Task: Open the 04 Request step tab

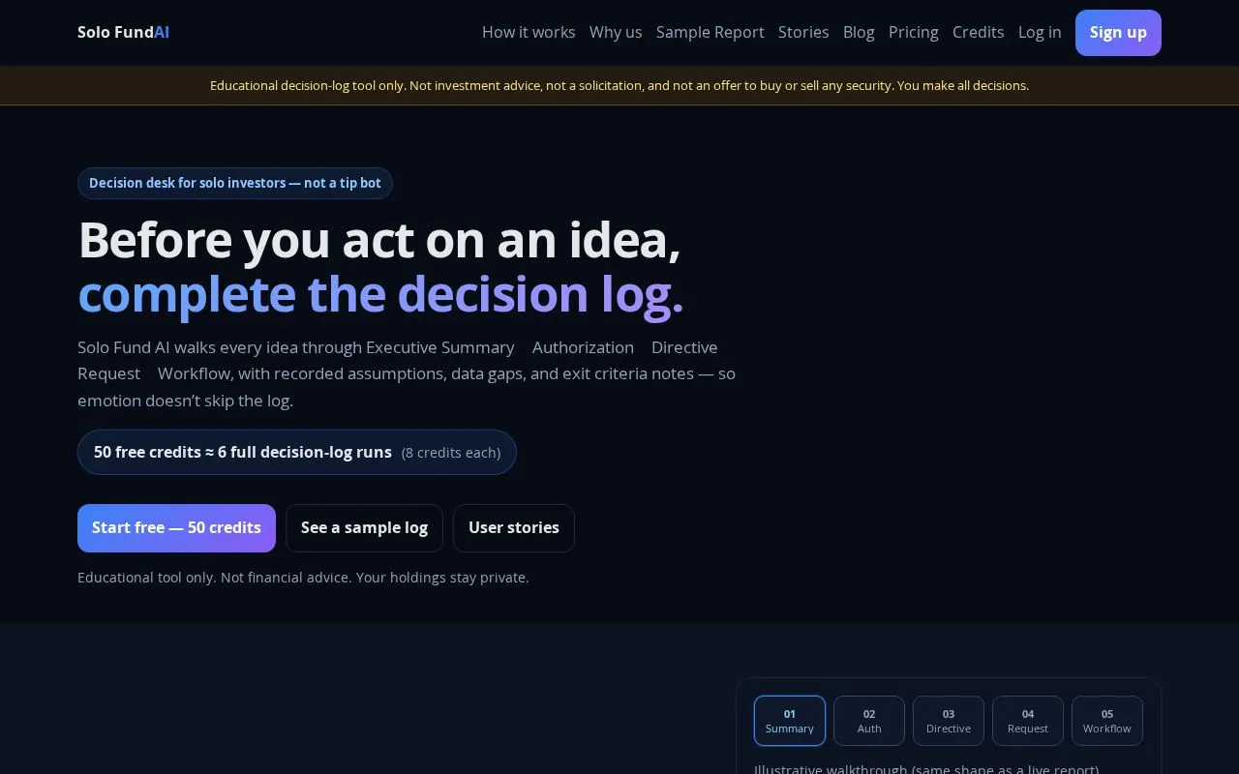Action: pyautogui.click(x=1028, y=721)
